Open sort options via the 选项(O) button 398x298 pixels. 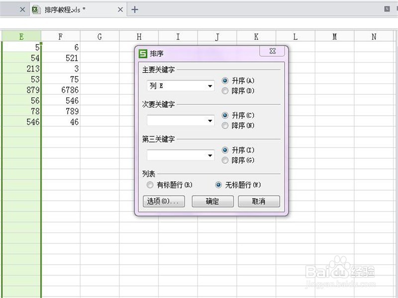coord(163,201)
